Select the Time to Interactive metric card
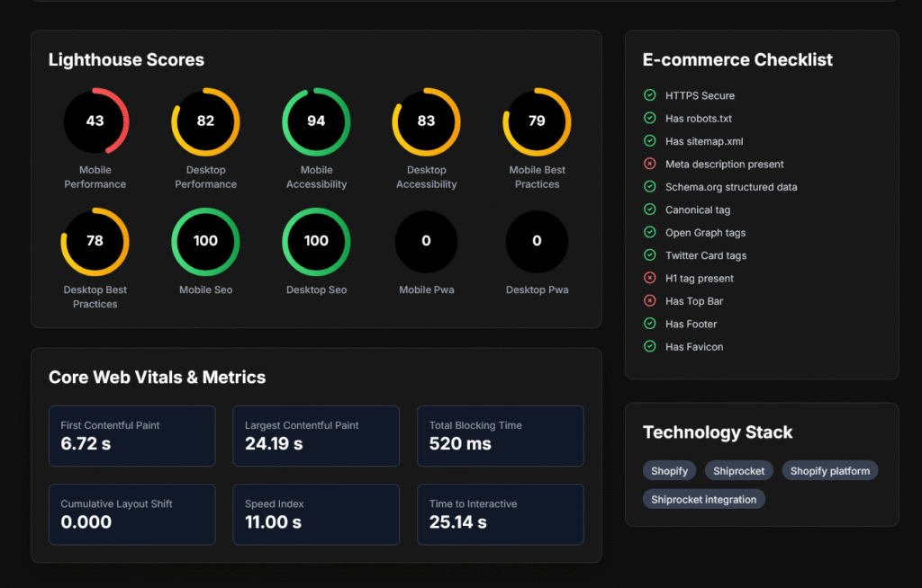Viewport: 922px width, 588px height. click(500, 514)
